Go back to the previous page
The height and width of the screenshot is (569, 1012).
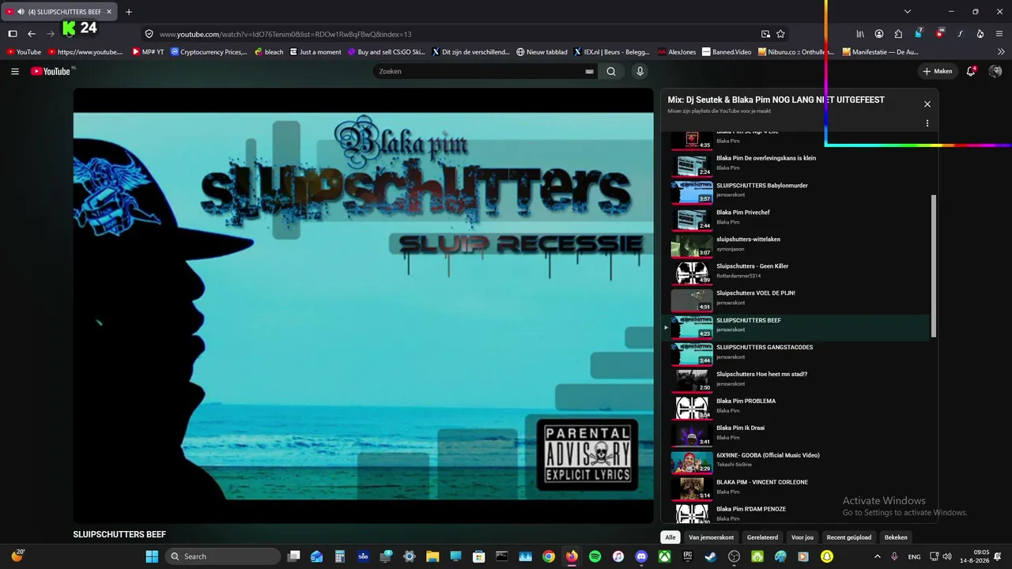coord(32,34)
